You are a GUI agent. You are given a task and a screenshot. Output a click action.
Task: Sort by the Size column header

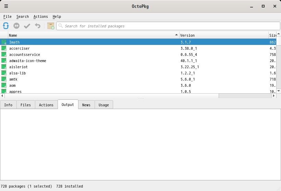[x=272, y=35]
